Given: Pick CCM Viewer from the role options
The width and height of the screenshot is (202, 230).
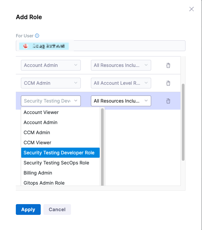Looking at the screenshot, I should (37, 143).
